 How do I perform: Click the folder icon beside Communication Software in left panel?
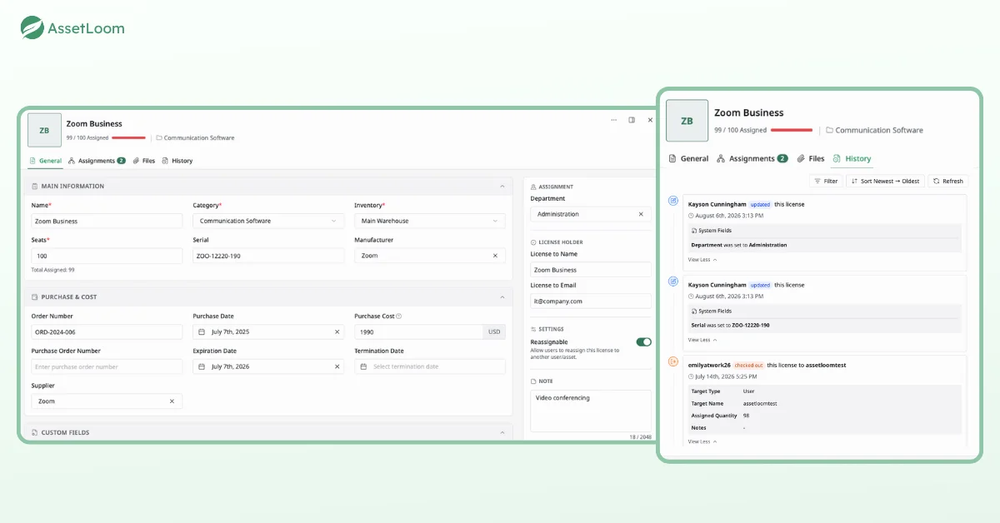coord(159,137)
